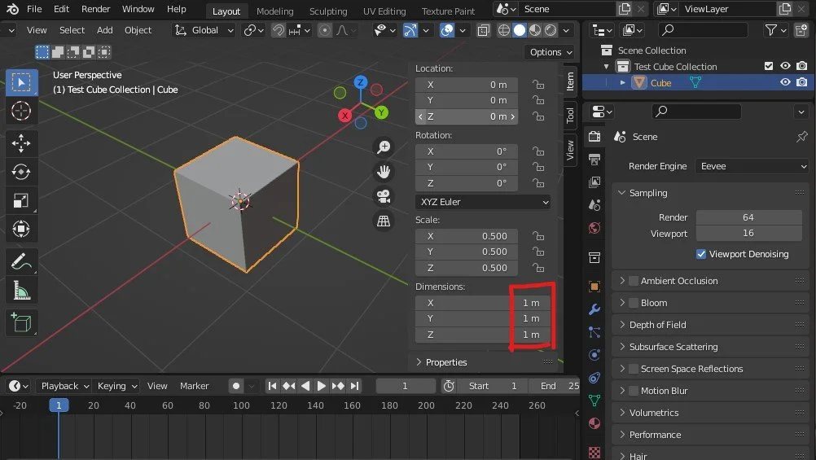The width and height of the screenshot is (816, 460).
Task: Click the X axis of navigation gizmo
Action: [x=344, y=116]
